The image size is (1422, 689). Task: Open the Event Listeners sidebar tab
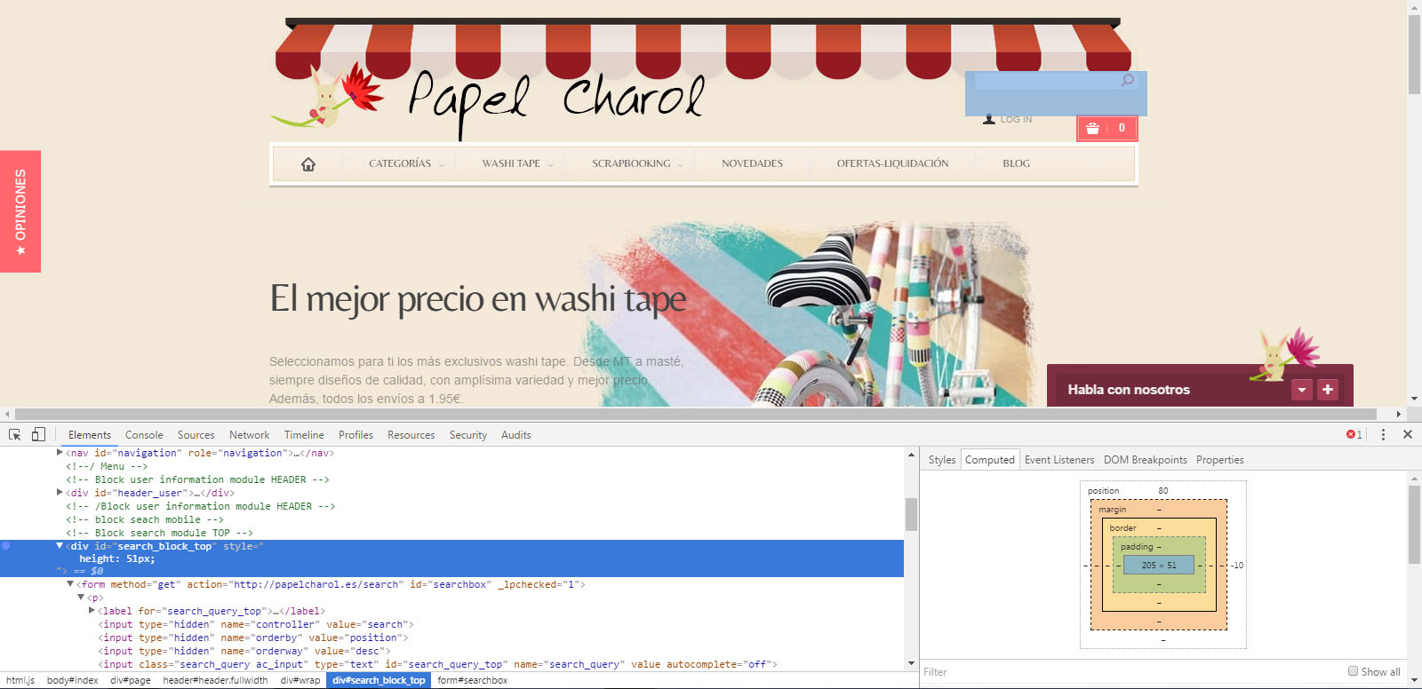pos(1059,460)
